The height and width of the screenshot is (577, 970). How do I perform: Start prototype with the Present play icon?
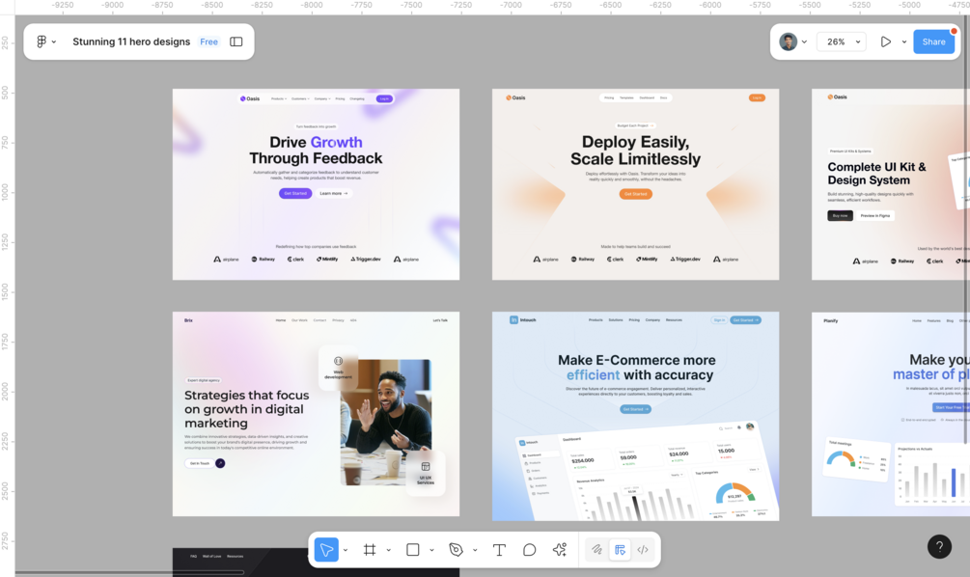click(886, 41)
